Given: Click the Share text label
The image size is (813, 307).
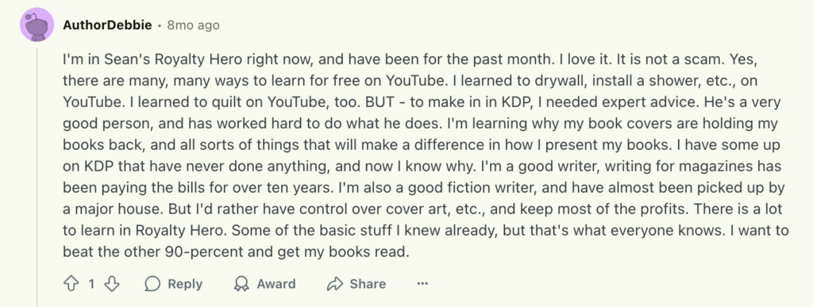Looking at the screenshot, I should point(368,284).
